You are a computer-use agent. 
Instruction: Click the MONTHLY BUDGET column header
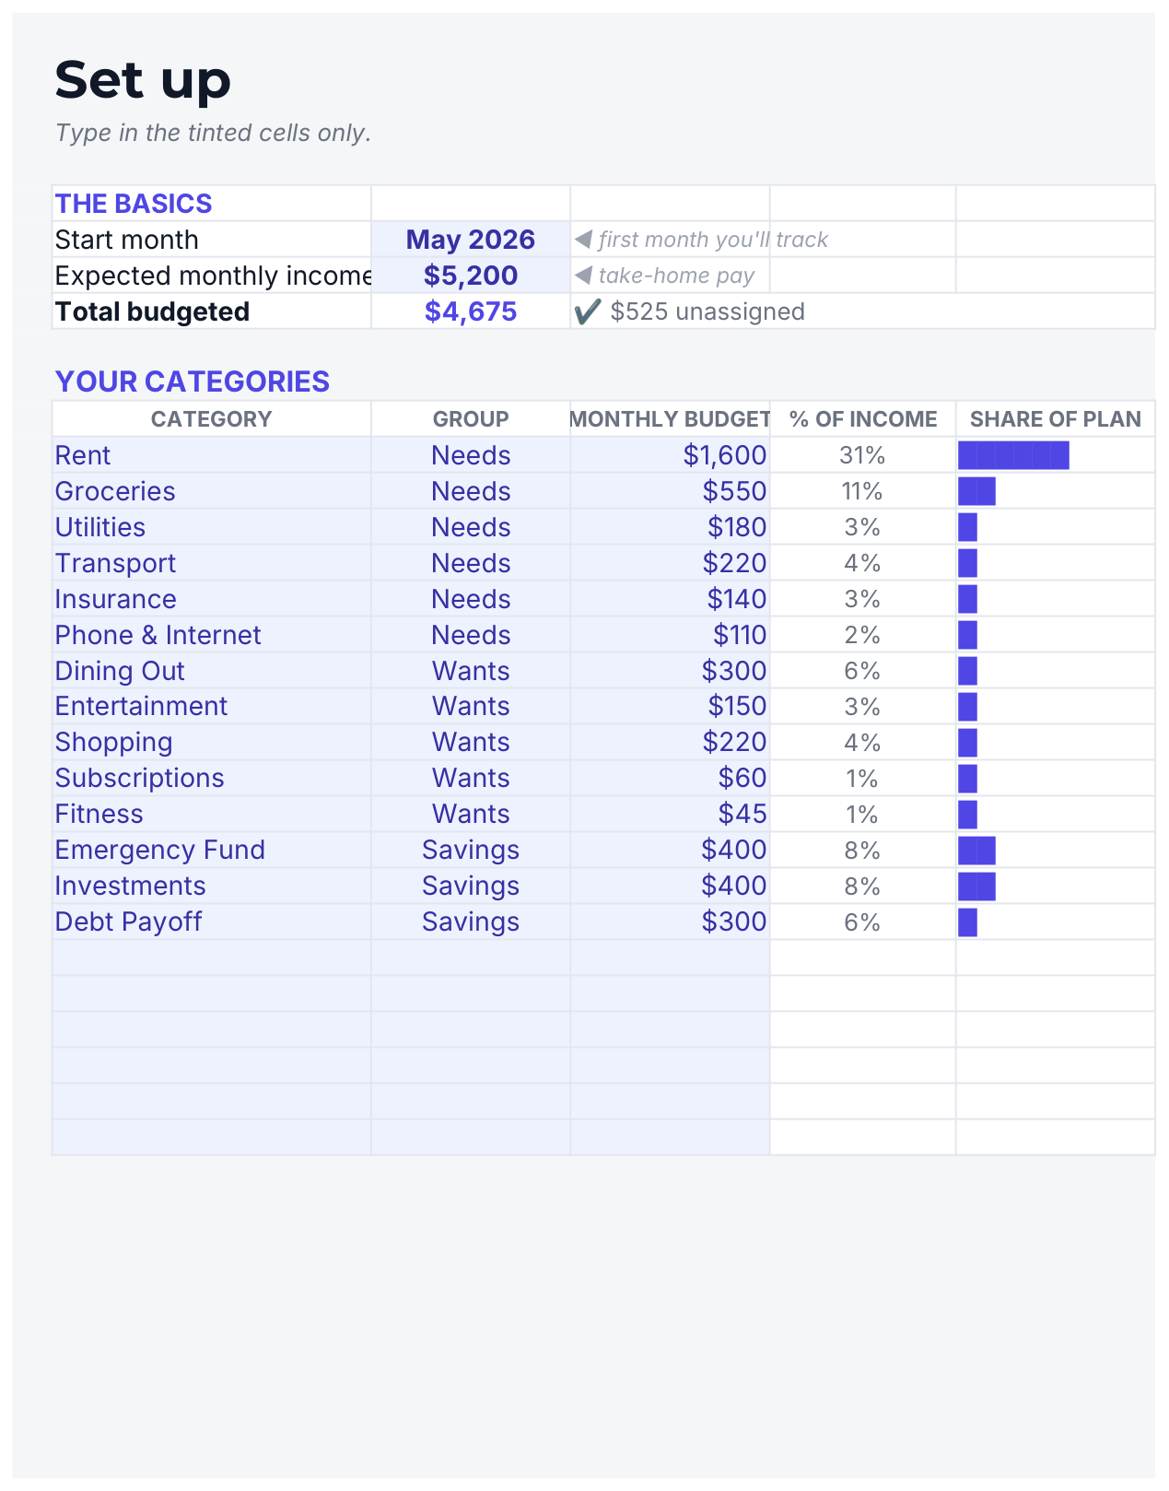coord(670,419)
